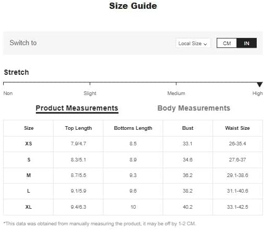264x230 pixels.
Task: Click the Slight stretch tick mark
Action: [90, 84]
